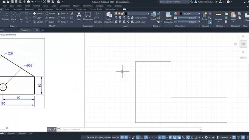Insert a Table from Annotation panel
This screenshot has width=249, height=140.
[x=98, y=22]
